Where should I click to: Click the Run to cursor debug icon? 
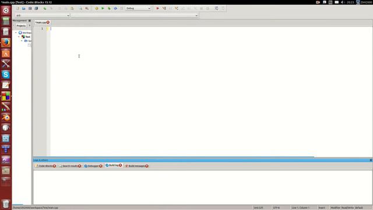(164, 8)
